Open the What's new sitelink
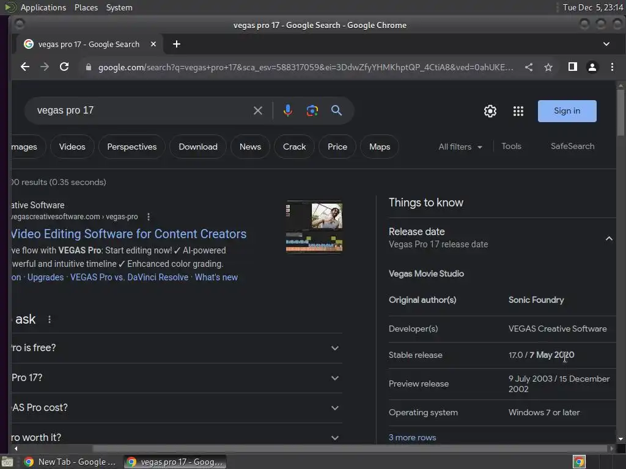Image resolution: width=626 pixels, height=469 pixels. 216,277
